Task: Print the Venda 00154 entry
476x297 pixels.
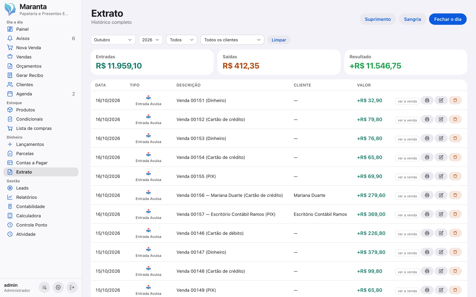Action: pyautogui.click(x=427, y=157)
